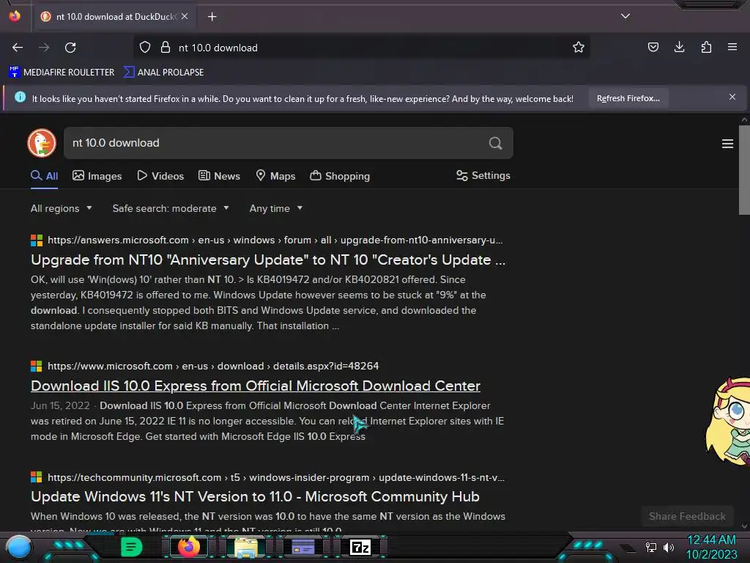The image size is (750, 563).
Task: Click the Refresh Firefox... button
Action: point(628,98)
